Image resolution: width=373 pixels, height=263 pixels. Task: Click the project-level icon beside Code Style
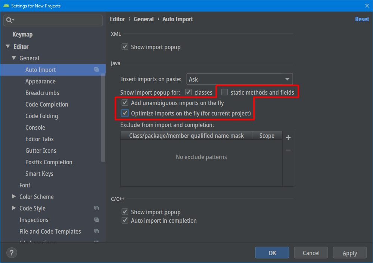point(96,208)
